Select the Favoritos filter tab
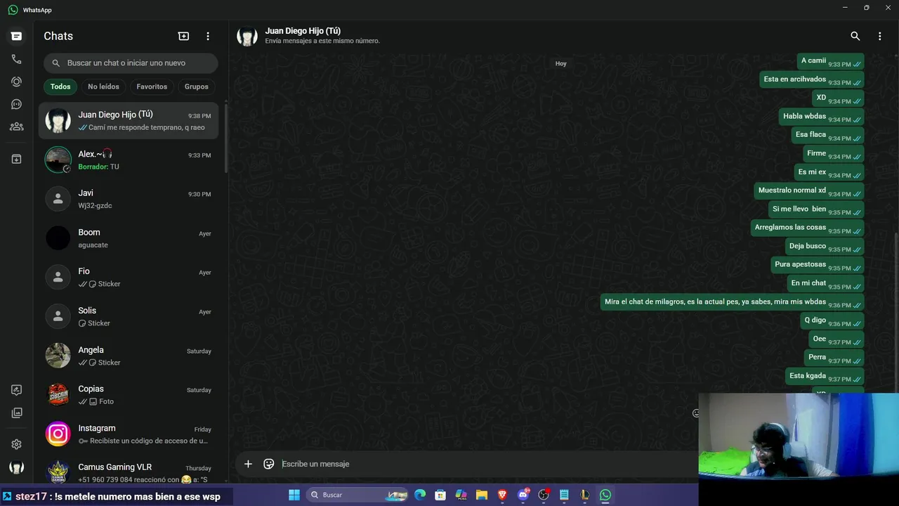The image size is (899, 506). (x=152, y=86)
